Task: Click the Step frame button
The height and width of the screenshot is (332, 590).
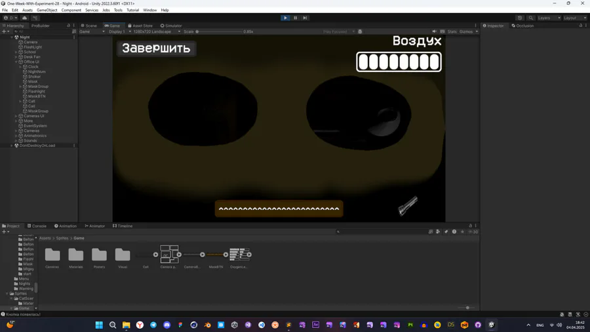Action: 305,18
